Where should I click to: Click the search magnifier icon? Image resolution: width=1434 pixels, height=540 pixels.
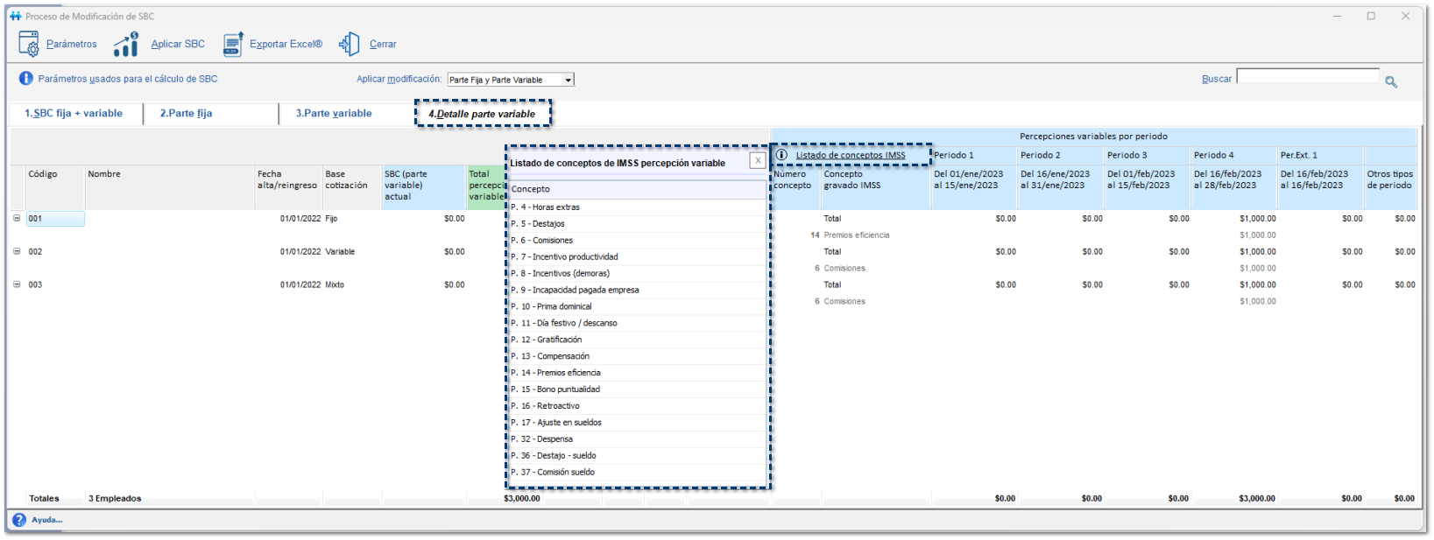click(1391, 82)
